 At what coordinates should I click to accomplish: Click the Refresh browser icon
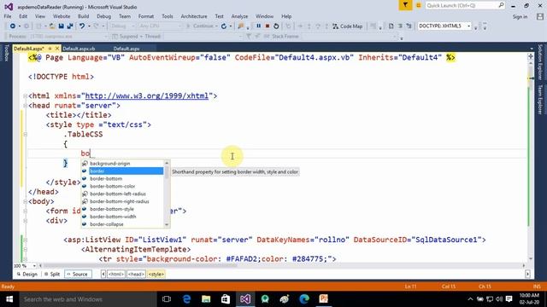tap(224, 26)
